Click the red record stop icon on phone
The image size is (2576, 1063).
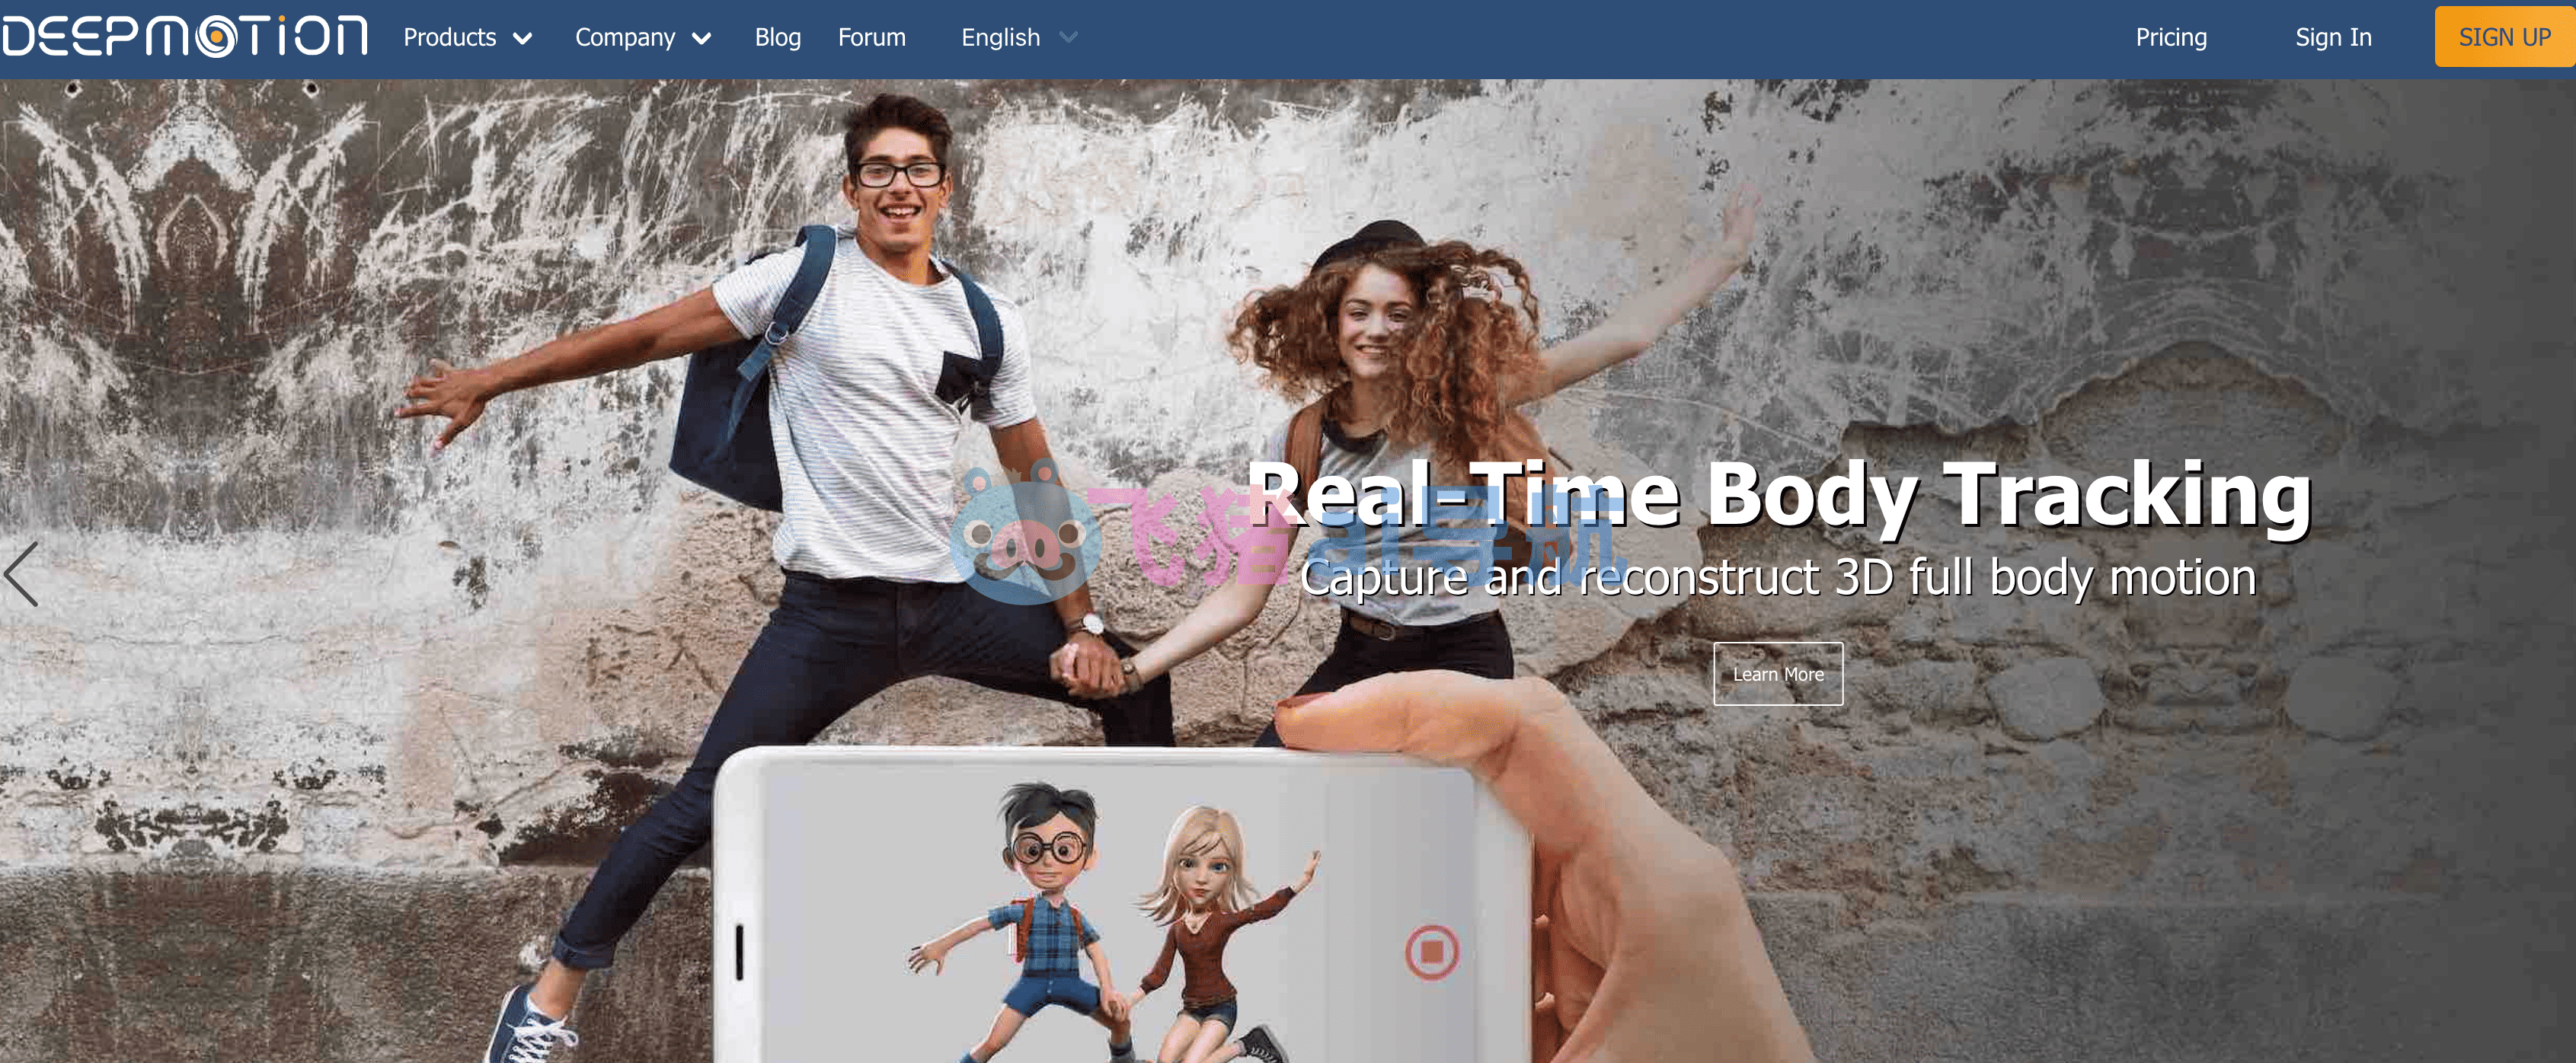(1431, 951)
